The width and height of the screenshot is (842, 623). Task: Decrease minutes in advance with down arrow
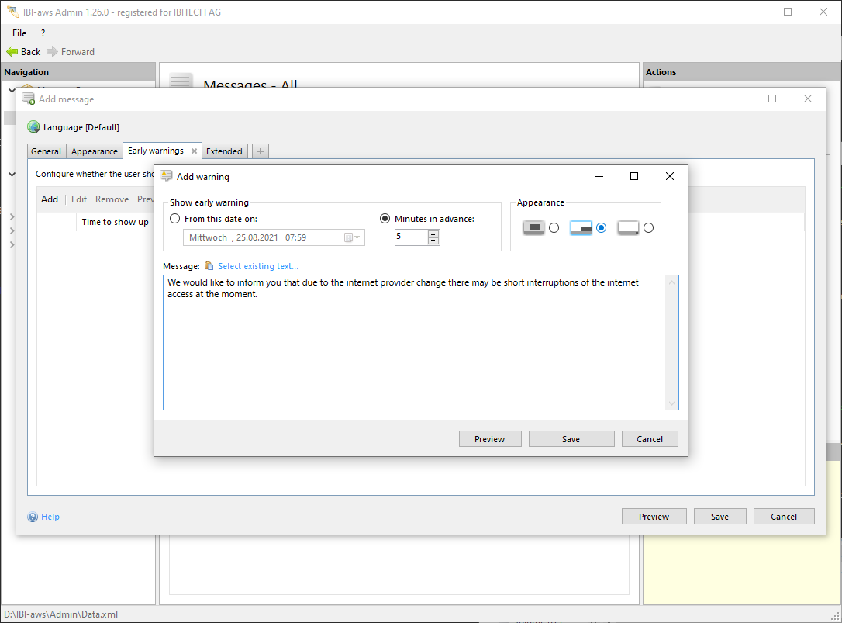[x=433, y=241]
